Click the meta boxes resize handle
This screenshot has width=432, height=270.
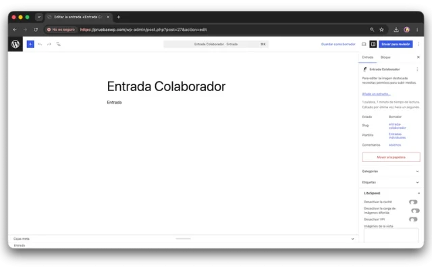(x=183, y=239)
